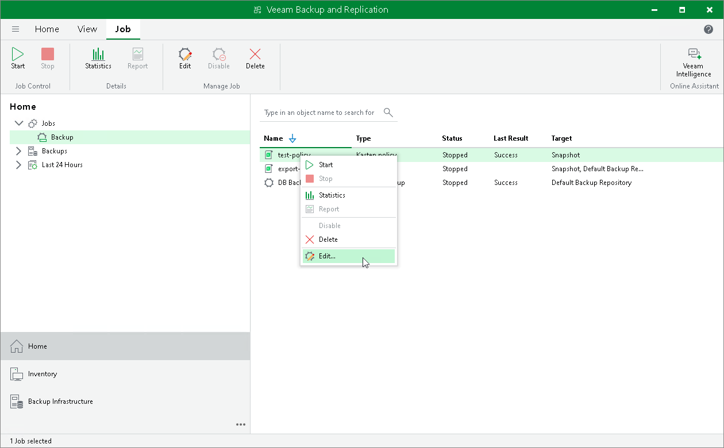Click the DB Backup job gear icon
Image resolution: width=724 pixels, height=448 pixels.
tap(269, 183)
